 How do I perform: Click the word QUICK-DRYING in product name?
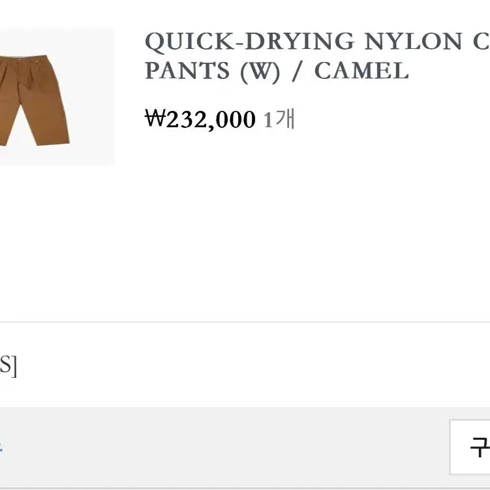click(x=249, y=42)
